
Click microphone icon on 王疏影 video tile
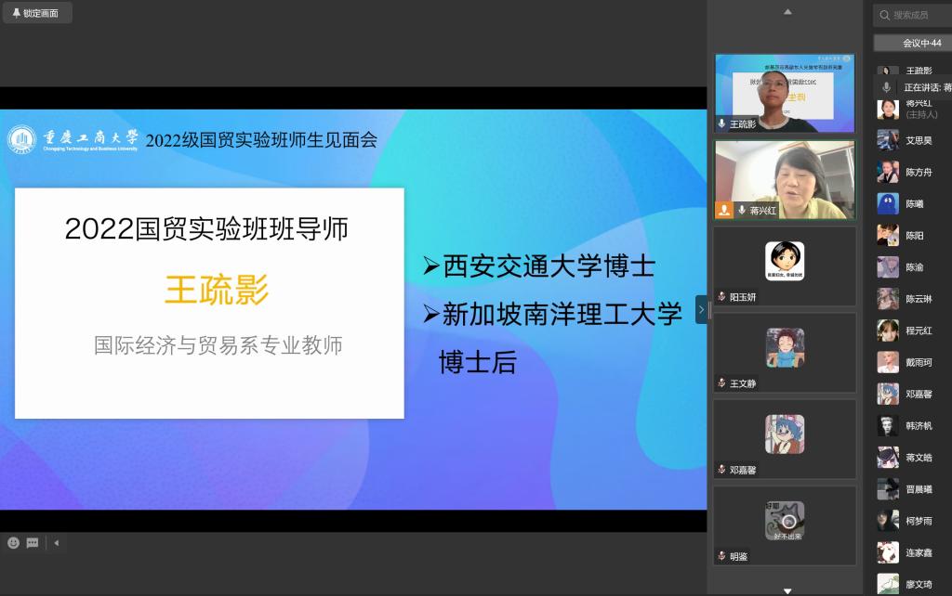point(721,123)
